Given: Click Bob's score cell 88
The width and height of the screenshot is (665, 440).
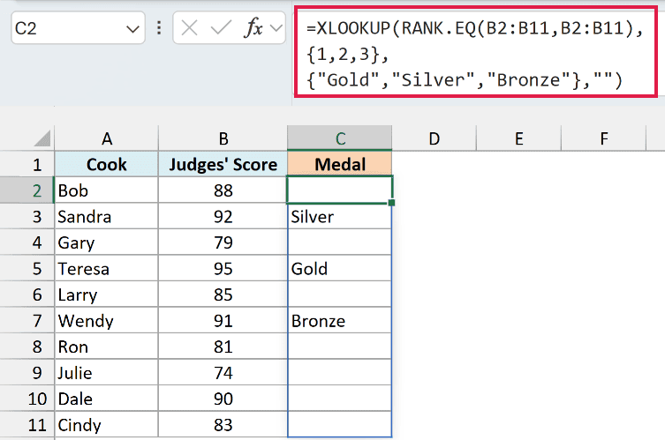Looking at the screenshot, I should pos(223,190).
